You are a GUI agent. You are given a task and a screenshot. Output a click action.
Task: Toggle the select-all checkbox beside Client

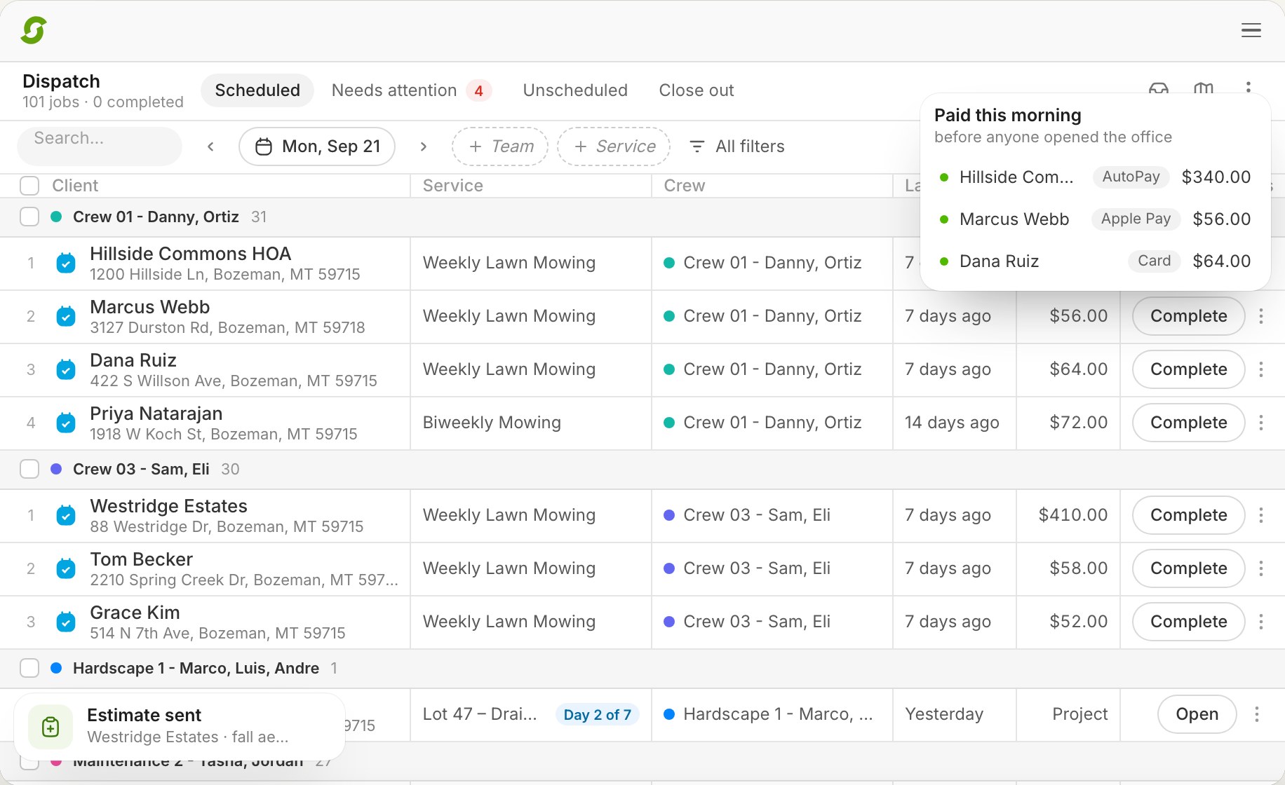click(29, 186)
